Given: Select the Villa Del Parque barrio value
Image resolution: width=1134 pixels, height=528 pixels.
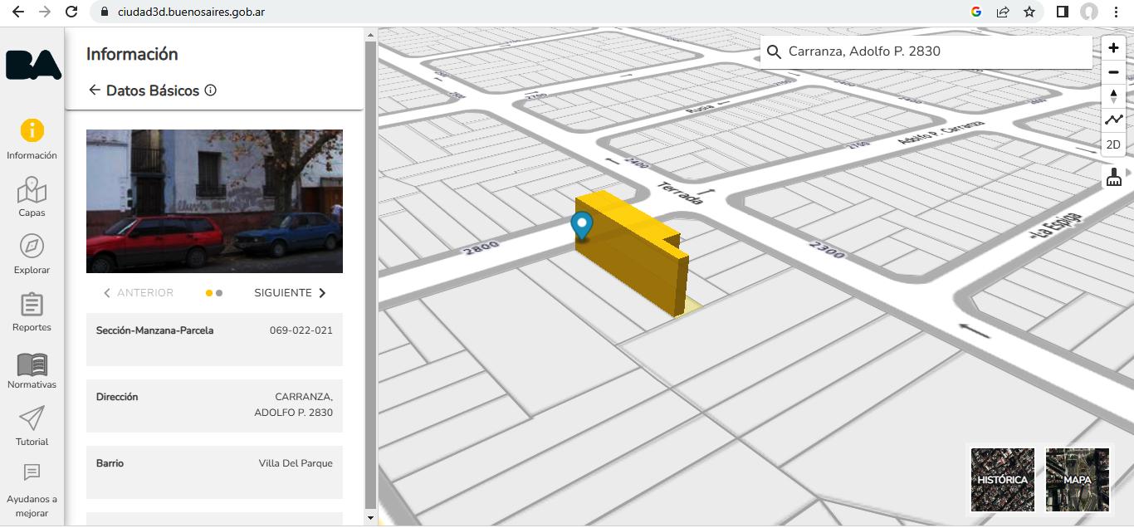Looking at the screenshot, I should [x=296, y=463].
